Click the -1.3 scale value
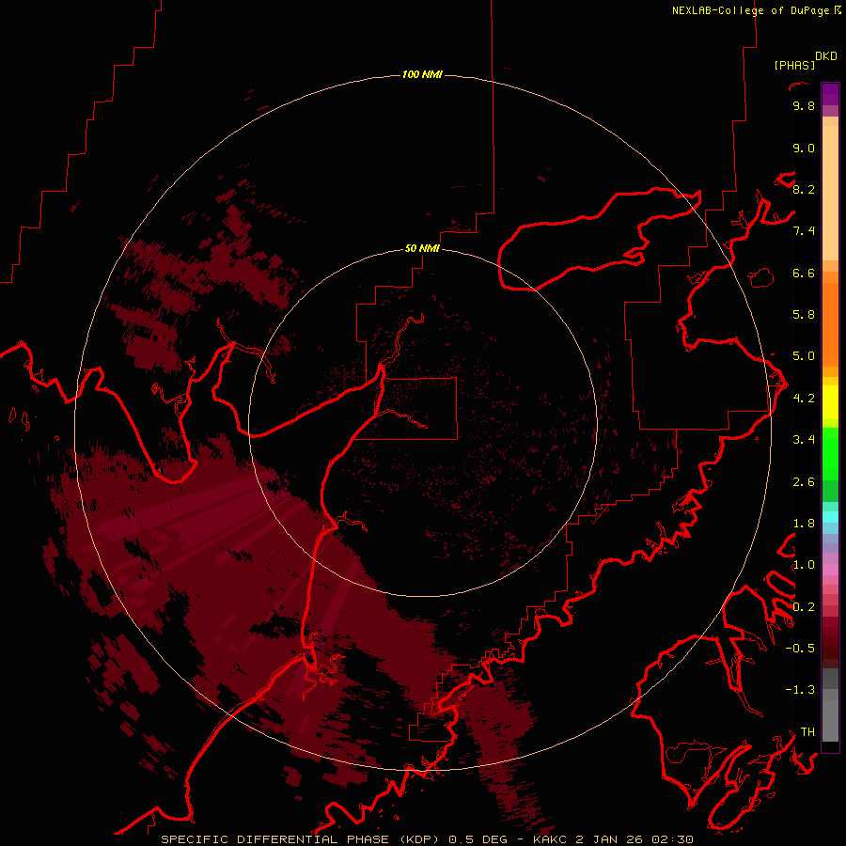 pyautogui.click(x=800, y=690)
